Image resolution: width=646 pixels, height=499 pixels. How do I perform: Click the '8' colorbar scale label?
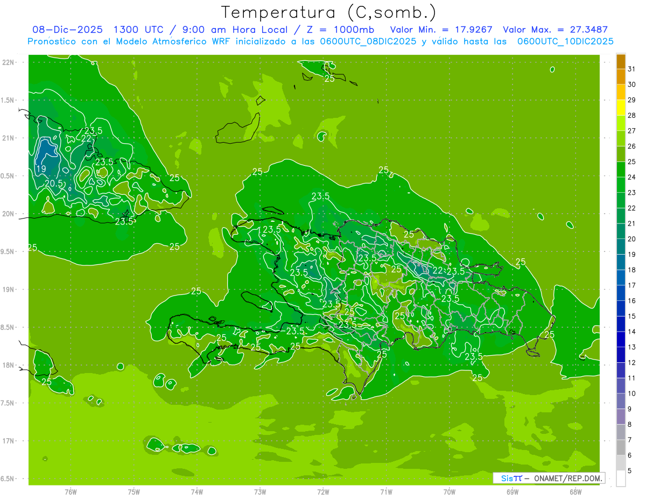630,424
